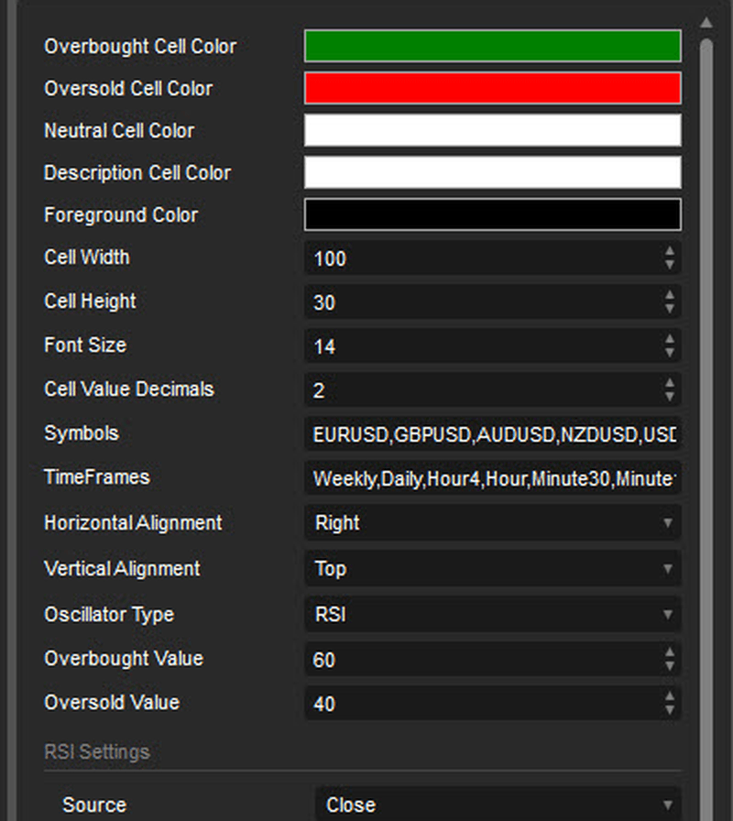Click the Overbought Value label
The image size is (733, 821).
tap(124, 658)
